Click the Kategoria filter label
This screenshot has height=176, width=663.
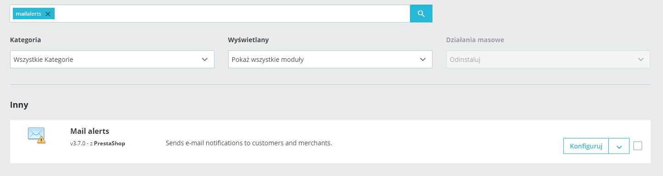pos(25,40)
